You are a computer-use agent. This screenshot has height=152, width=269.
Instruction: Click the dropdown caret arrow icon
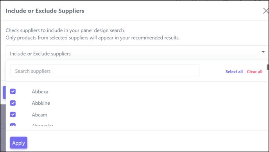point(263,52)
